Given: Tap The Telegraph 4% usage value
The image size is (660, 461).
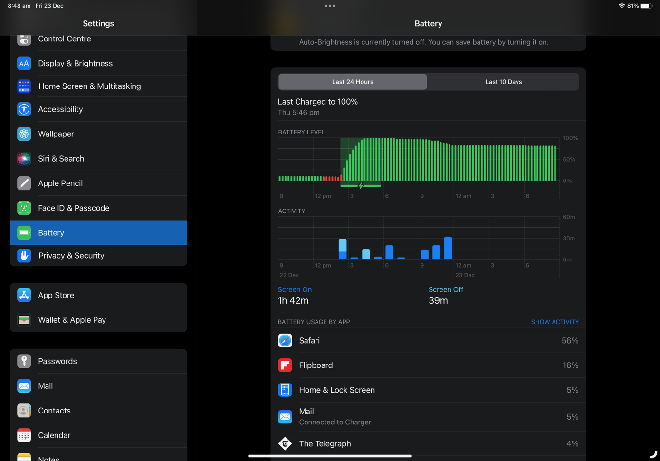Looking at the screenshot, I should pyautogui.click(x=572, y=443).
